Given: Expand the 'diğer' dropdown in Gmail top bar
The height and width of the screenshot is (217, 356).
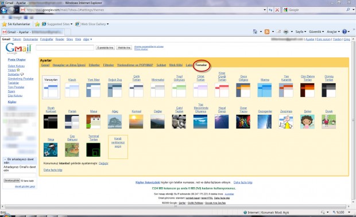Looking at the screenshot, I should (x=87, y=39).
